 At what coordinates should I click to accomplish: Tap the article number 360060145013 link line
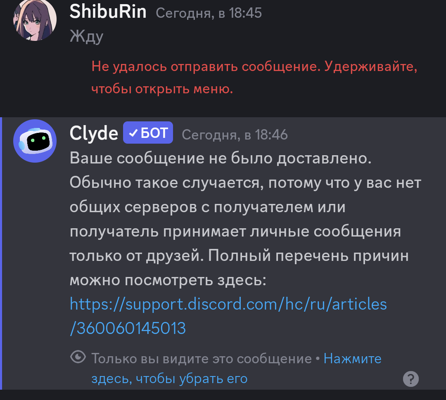[x=128, y=328]
